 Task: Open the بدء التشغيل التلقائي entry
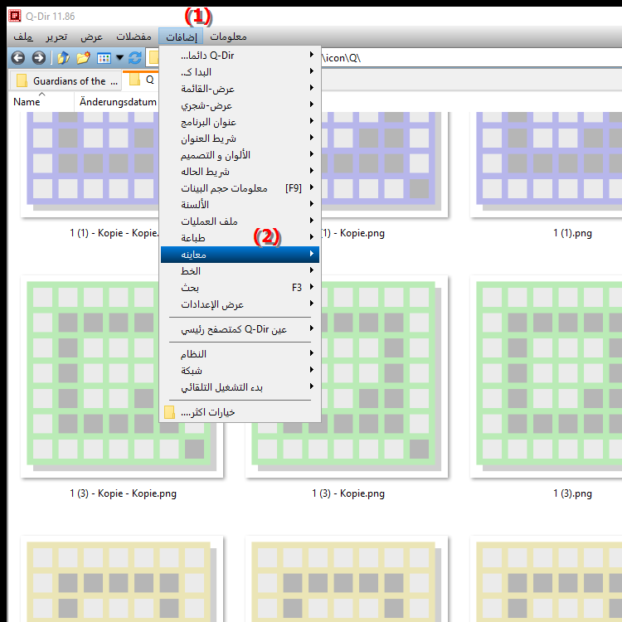(240, 387)
